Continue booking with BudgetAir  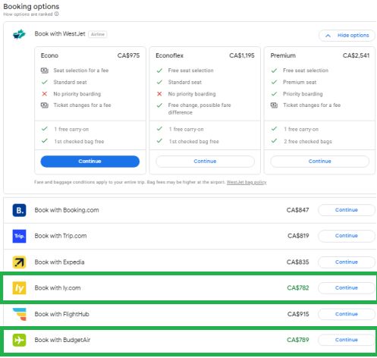click(347, 340)
